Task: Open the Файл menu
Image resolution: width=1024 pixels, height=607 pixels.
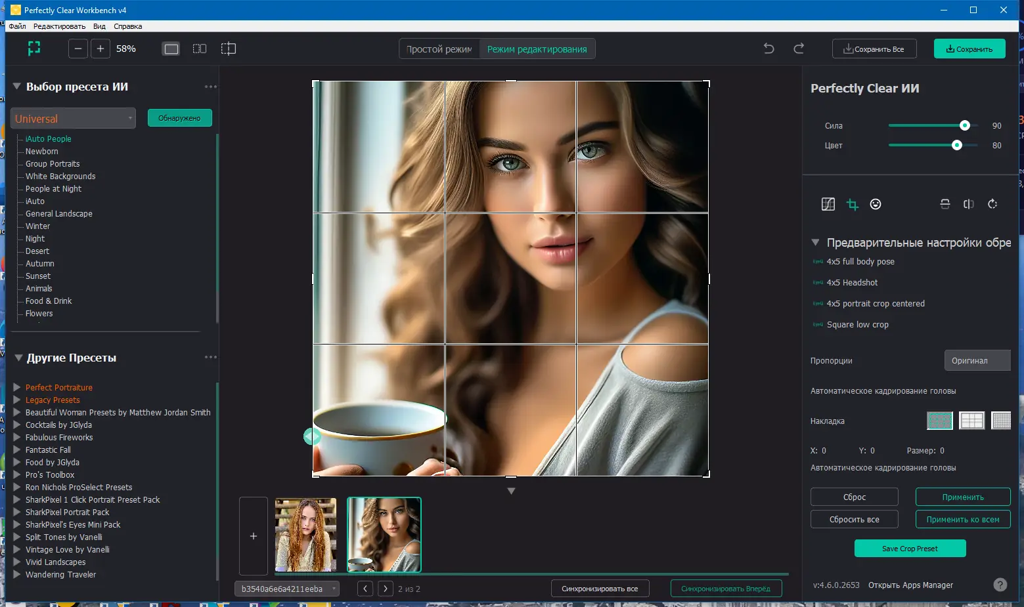Action: pyautogui.click(x=17, y=26)
